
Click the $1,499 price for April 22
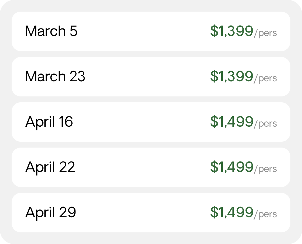232,167
